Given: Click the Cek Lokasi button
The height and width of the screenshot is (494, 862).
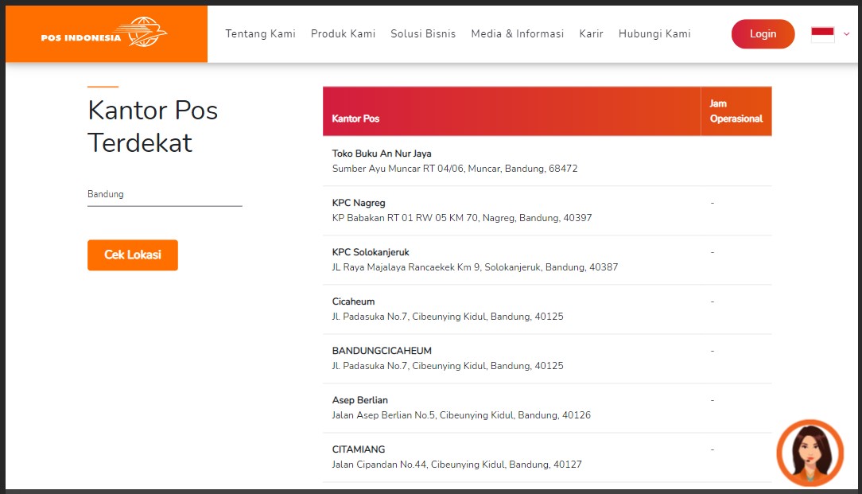Looking at the screenshot, I should pyautogui.click(x=133, y=255).
